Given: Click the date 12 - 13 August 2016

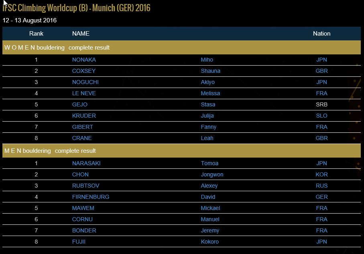Looking at the screenshot, I should coord(29,20).
